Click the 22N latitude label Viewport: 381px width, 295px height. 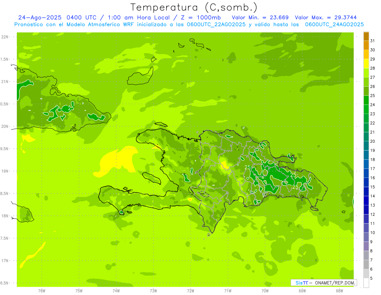5,37
